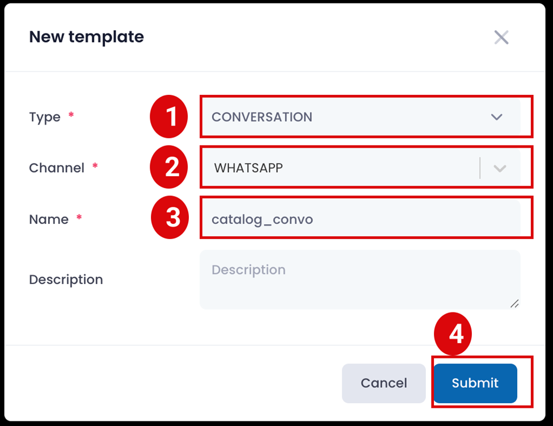
Task: Click the Description field label
Action: (x=66, y=279)
